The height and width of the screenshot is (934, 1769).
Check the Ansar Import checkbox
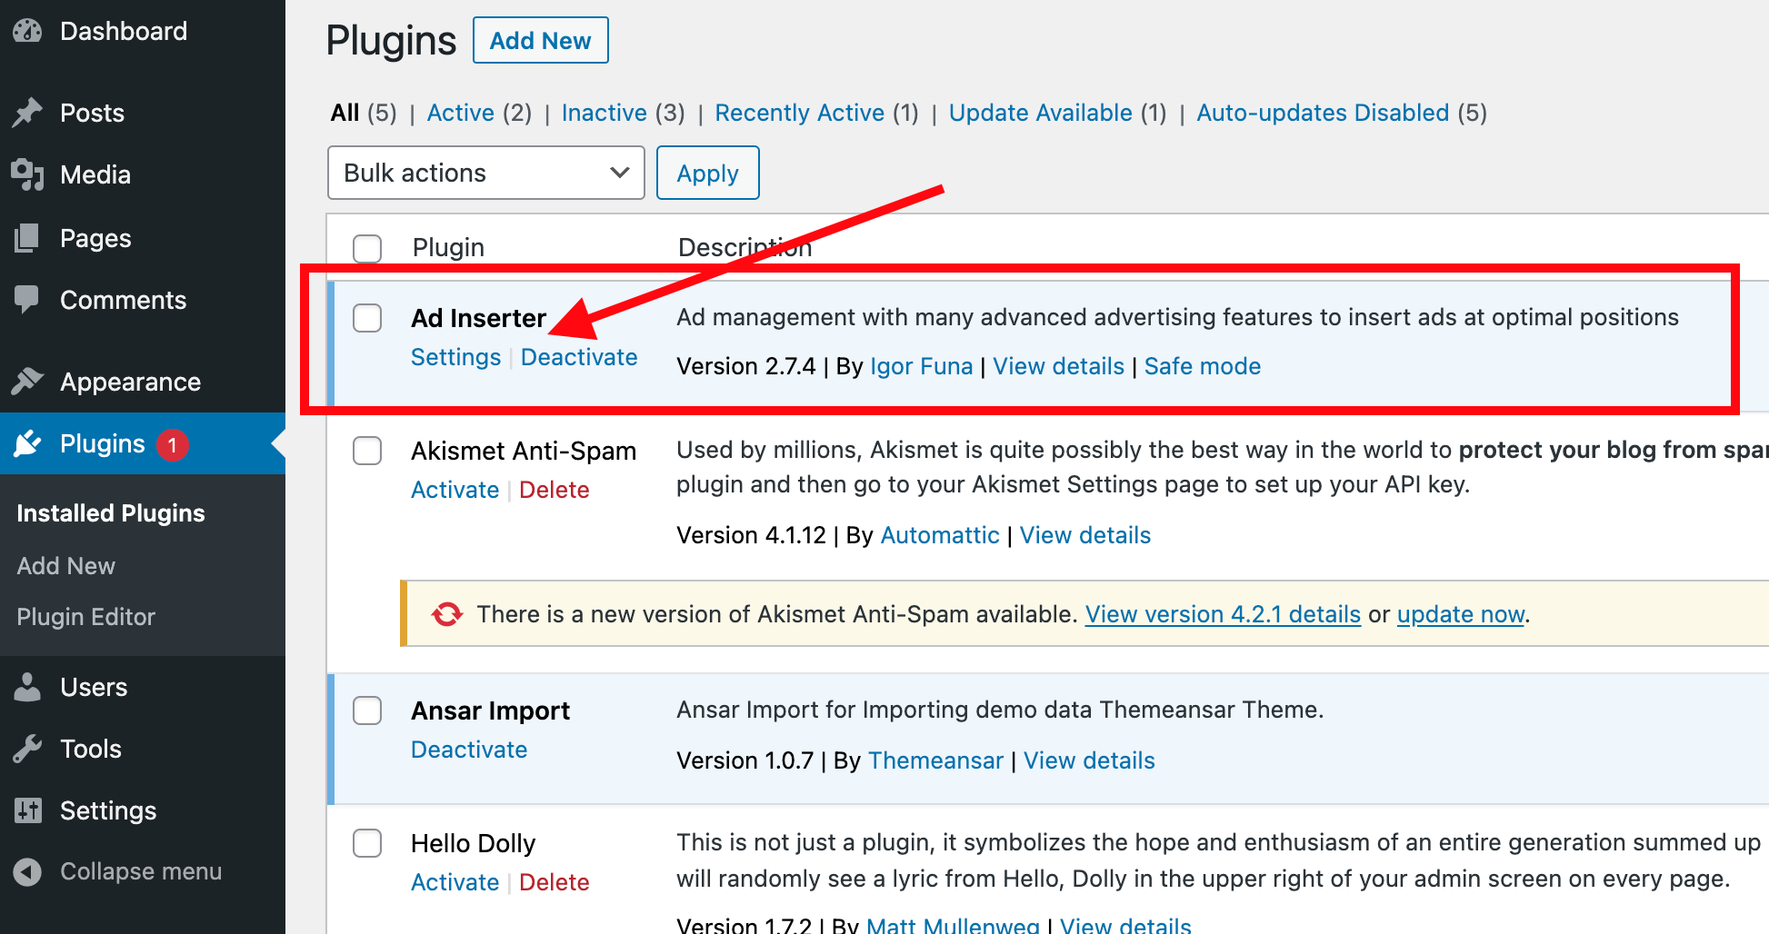(367, 710)
